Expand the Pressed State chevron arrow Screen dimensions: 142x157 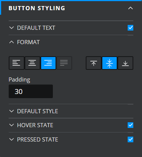12,139
